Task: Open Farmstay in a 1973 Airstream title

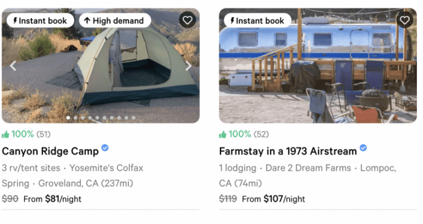Action: pos(288,151)
